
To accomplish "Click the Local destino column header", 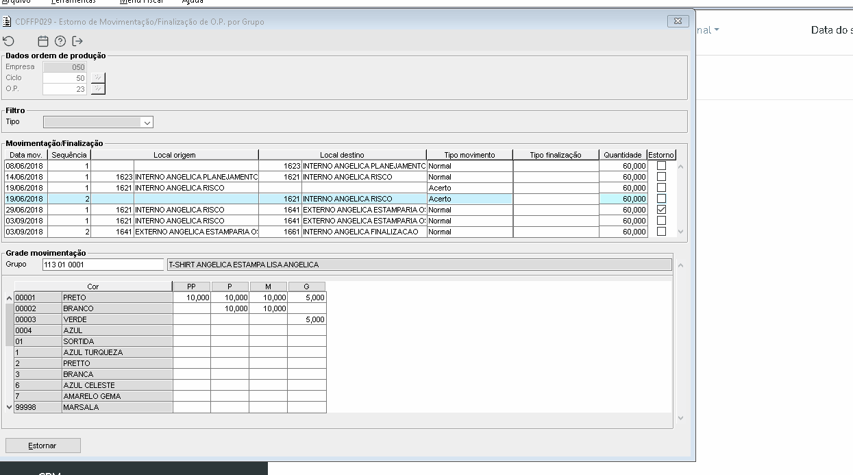I will click(343, 155).
